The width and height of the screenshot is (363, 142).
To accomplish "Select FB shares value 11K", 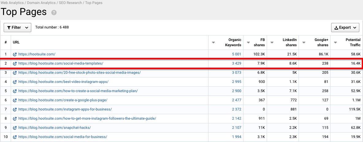I will pyautogui.click(x=262, y=128).
